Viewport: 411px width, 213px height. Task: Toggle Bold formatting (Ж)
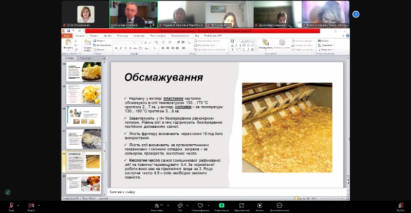coord(116,48)
